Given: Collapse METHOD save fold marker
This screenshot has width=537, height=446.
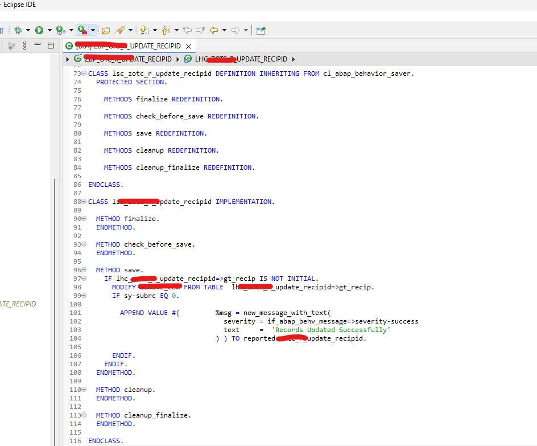Looking at the screenshot, I should point(84,270).
